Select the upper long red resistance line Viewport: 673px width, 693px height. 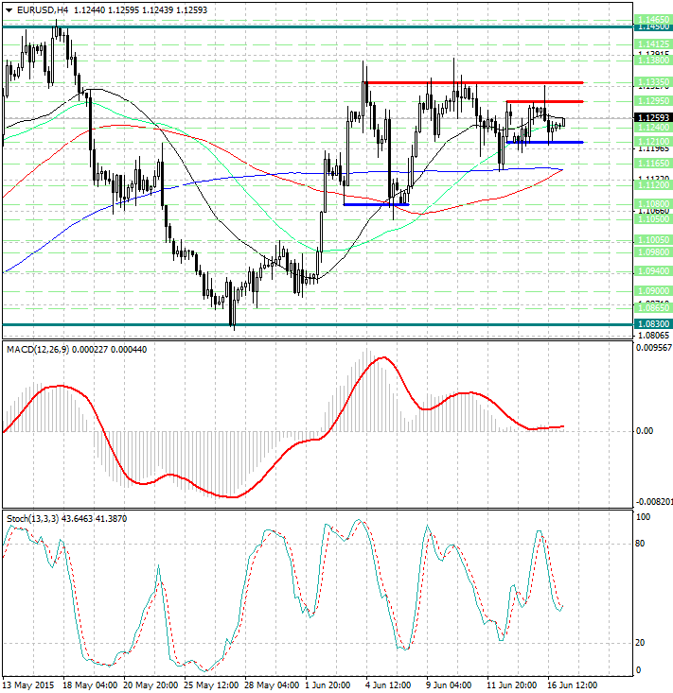[473, 83]
